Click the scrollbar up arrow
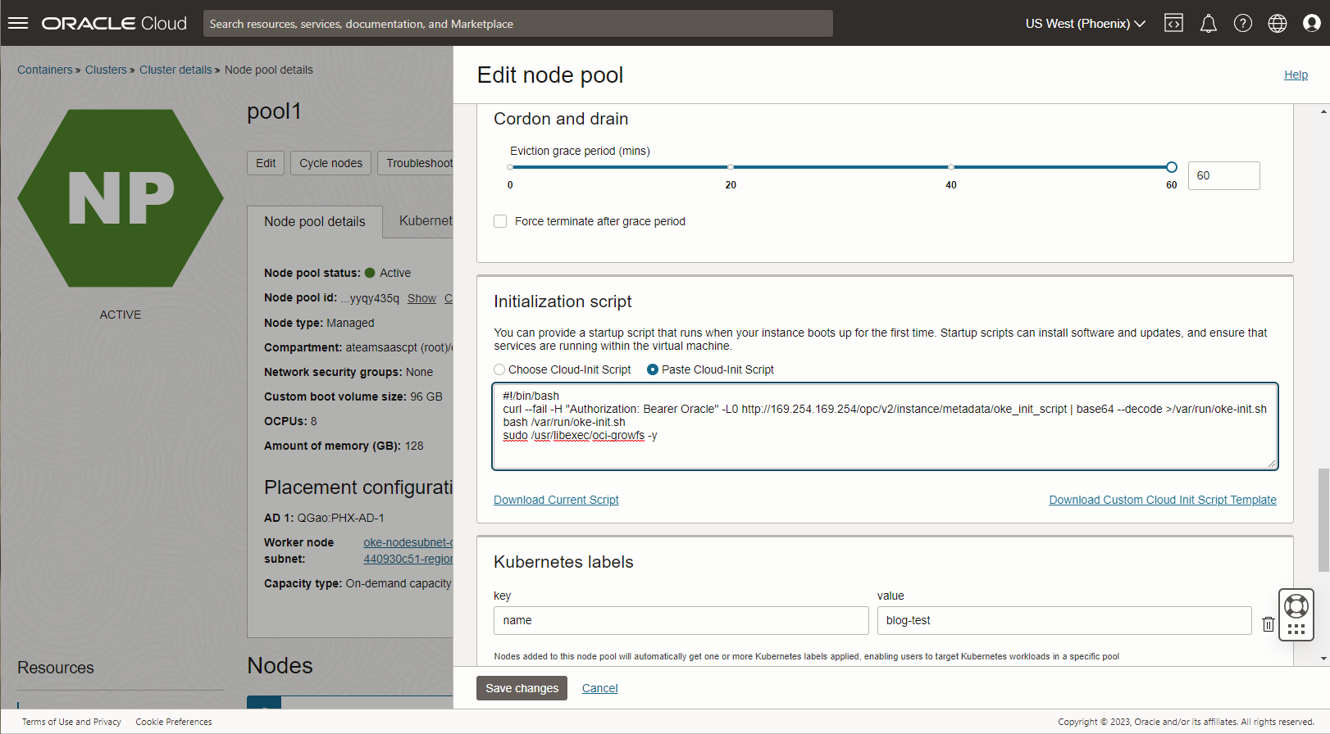This screenshot has height=734, width=1330. [1323, 111]
